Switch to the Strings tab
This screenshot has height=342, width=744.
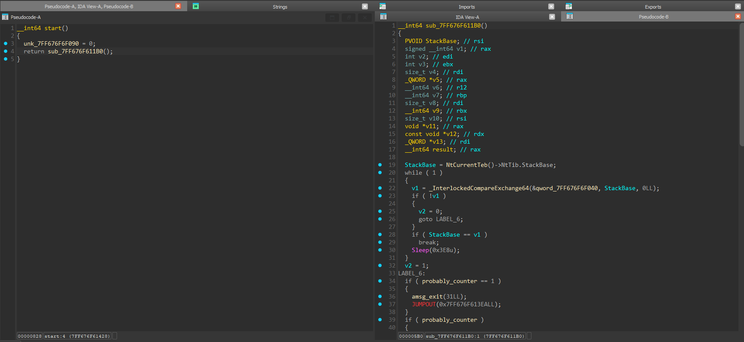280,7
